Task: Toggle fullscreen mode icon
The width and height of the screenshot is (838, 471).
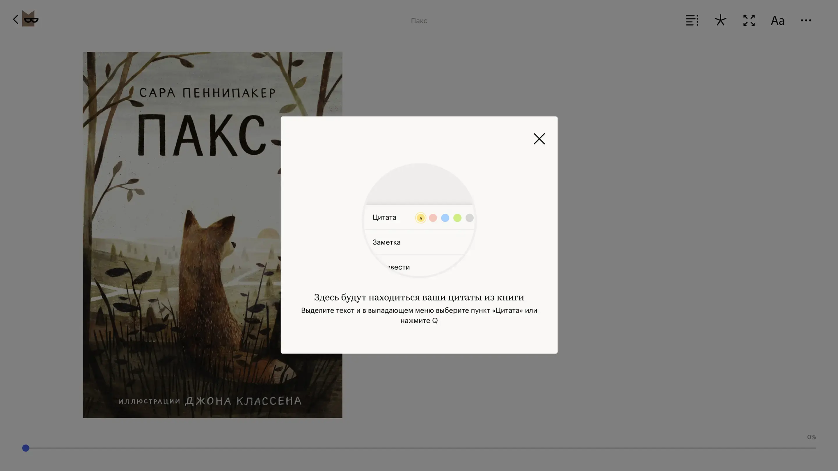Action: (749, 20)
